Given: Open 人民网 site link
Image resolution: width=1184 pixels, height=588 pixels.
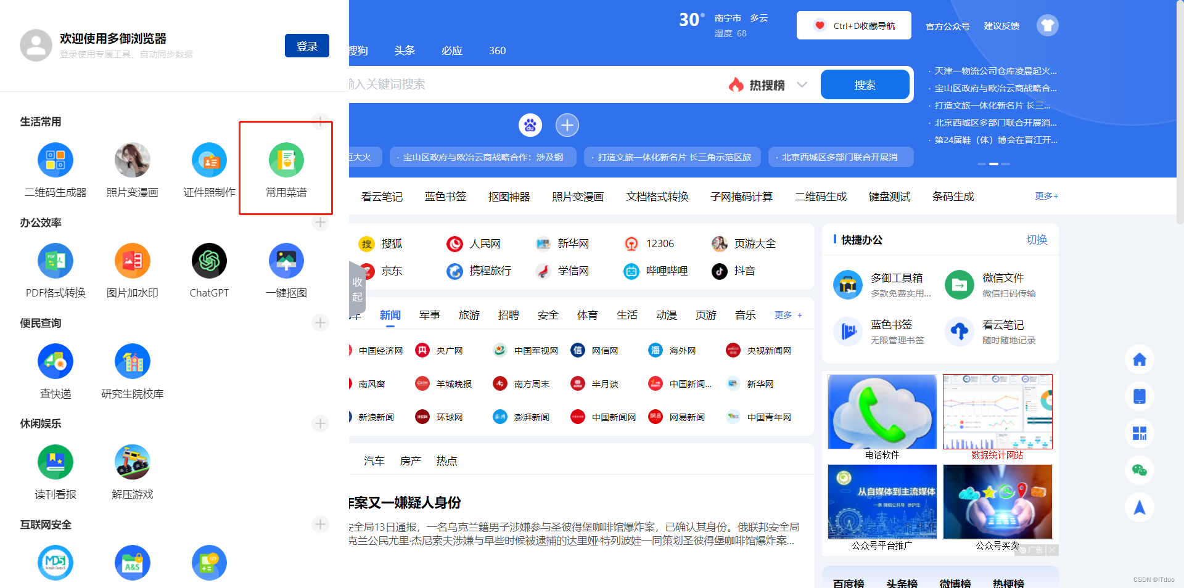Looking at the screenshot, I should pyautogui.click(x=474, y=243).
